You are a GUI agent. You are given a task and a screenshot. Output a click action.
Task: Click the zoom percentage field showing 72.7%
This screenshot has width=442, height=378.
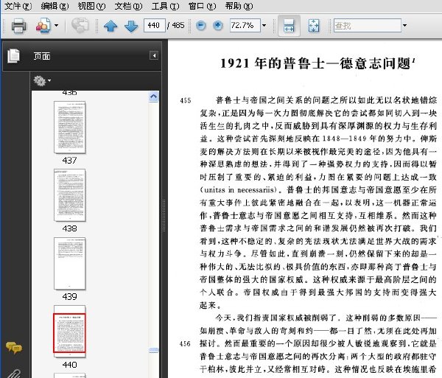click(245, 26)
